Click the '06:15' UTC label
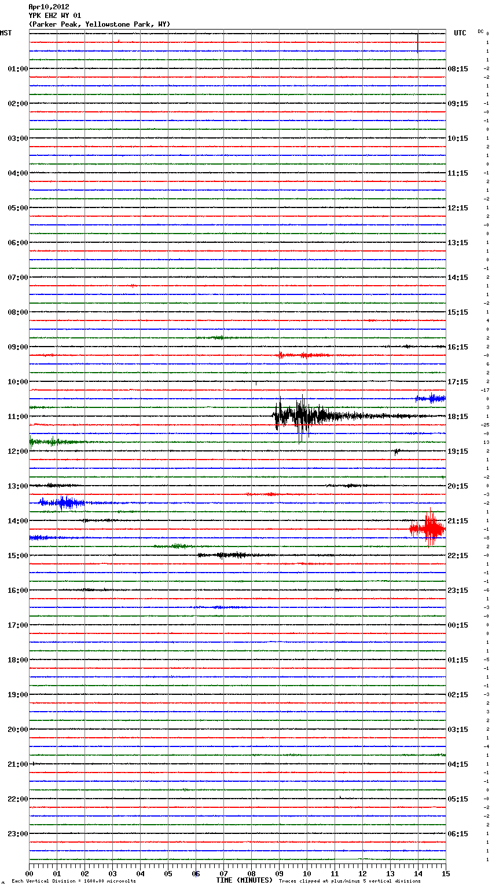The height and width of the screenshot is (889, 492). click(x=458, y=834)
